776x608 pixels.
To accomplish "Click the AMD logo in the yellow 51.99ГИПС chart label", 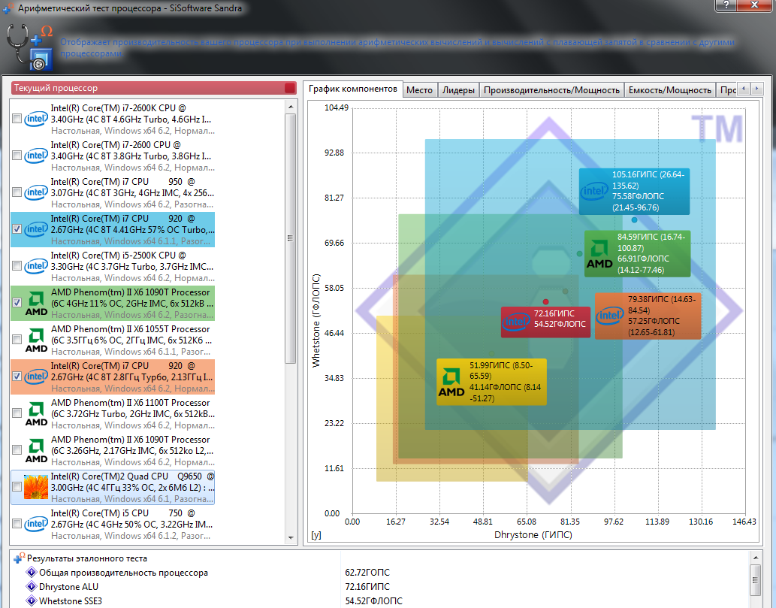I will click(x=451, y=383).
